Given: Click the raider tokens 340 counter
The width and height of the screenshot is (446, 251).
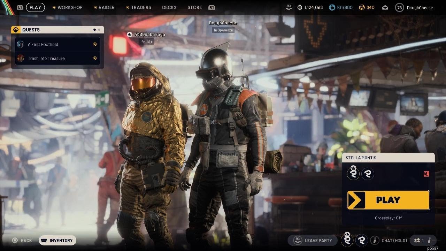Looking at the screenshot, I should coord(367,7).
